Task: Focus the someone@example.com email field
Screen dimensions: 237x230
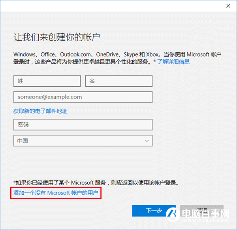Action: coord(83,97)
